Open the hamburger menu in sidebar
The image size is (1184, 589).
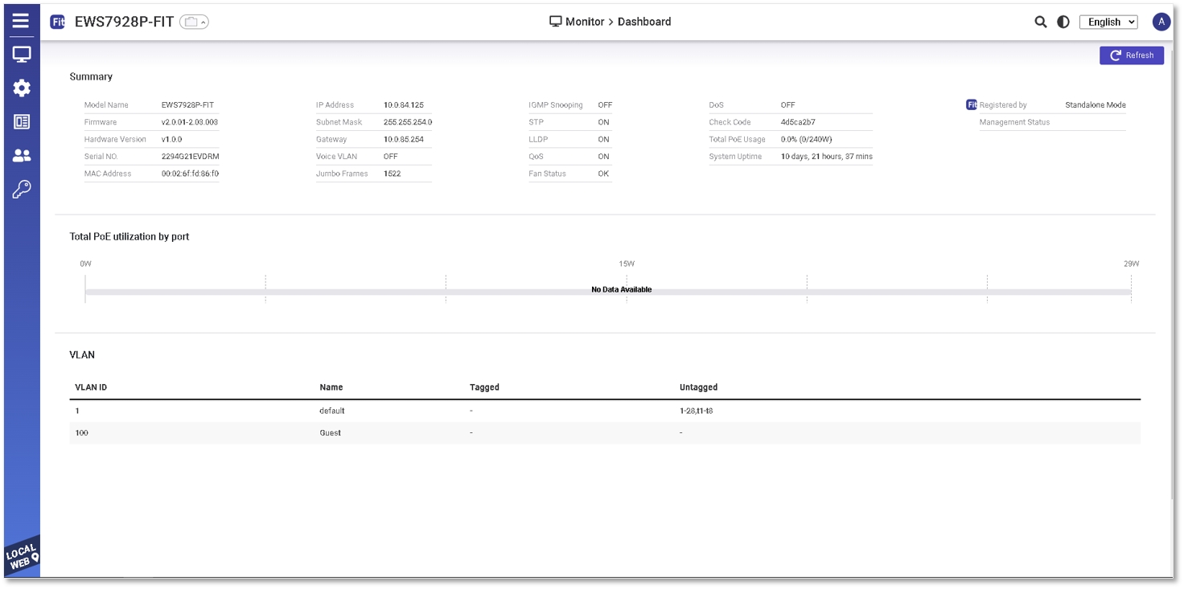[21, 21]
